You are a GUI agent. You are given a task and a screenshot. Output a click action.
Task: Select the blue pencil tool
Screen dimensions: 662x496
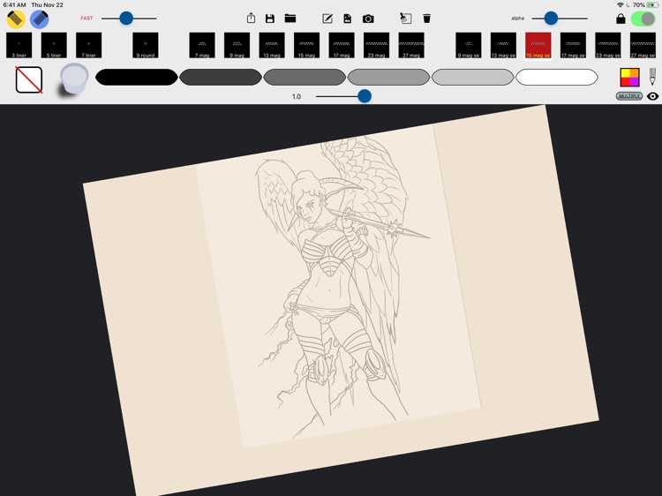[39, 19]
